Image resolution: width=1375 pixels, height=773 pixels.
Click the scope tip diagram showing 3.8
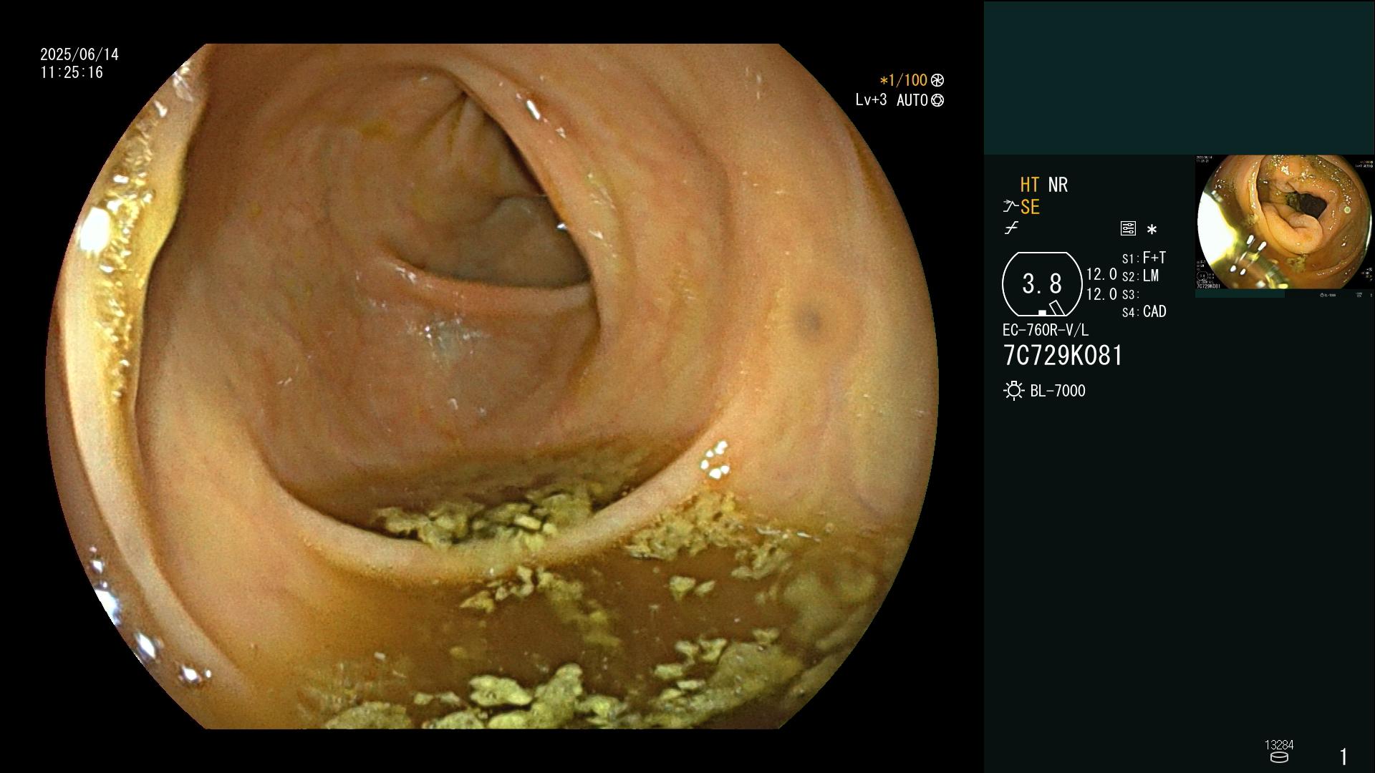tap(1042, 284)
